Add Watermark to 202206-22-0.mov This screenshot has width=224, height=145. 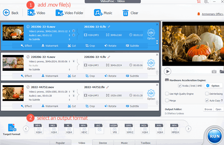click(50, 46)
